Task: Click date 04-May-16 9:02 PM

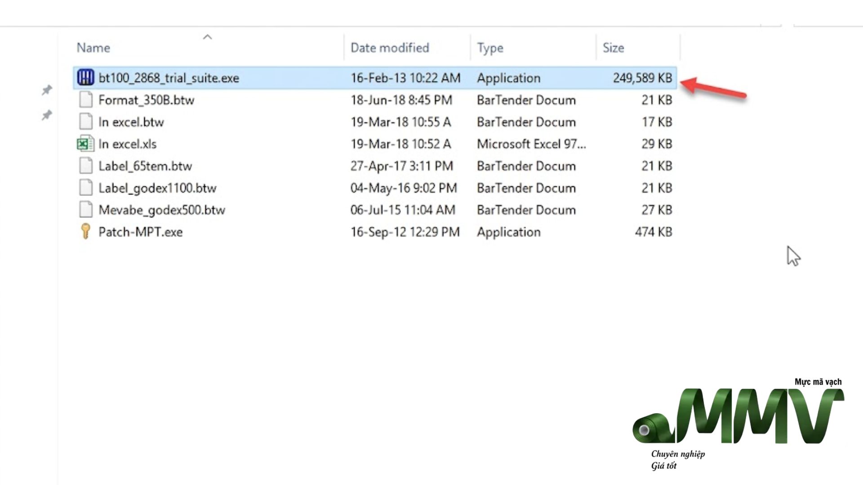Action: 404,188
